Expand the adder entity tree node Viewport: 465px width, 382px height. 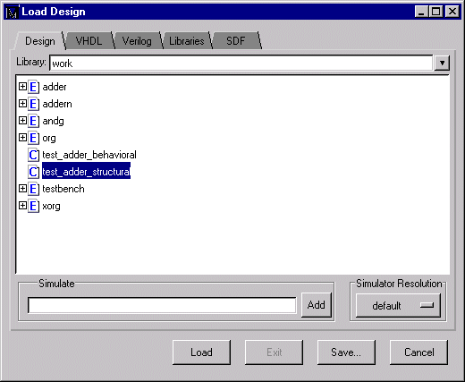click(22, 87)
